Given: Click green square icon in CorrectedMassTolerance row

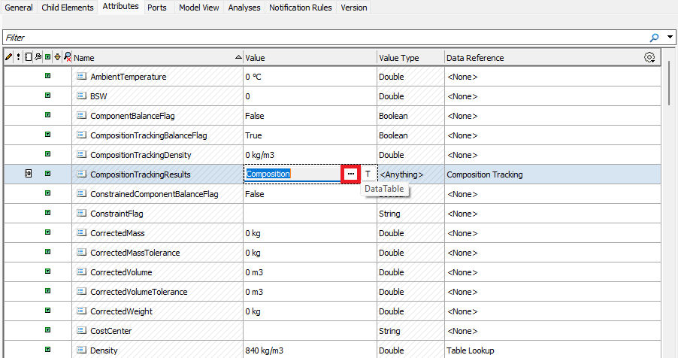Looking at the screenshot, I should pos(47,251).
